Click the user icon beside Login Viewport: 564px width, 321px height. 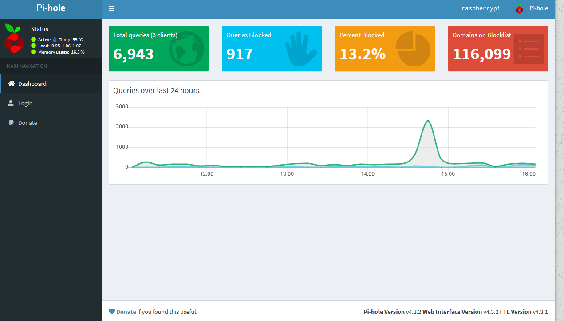(11, 103)
